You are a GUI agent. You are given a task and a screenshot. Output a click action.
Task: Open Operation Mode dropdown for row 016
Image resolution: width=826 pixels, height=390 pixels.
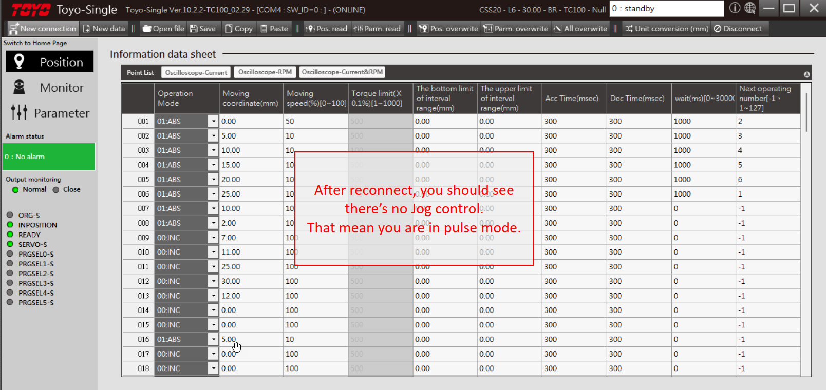[214, 339]
